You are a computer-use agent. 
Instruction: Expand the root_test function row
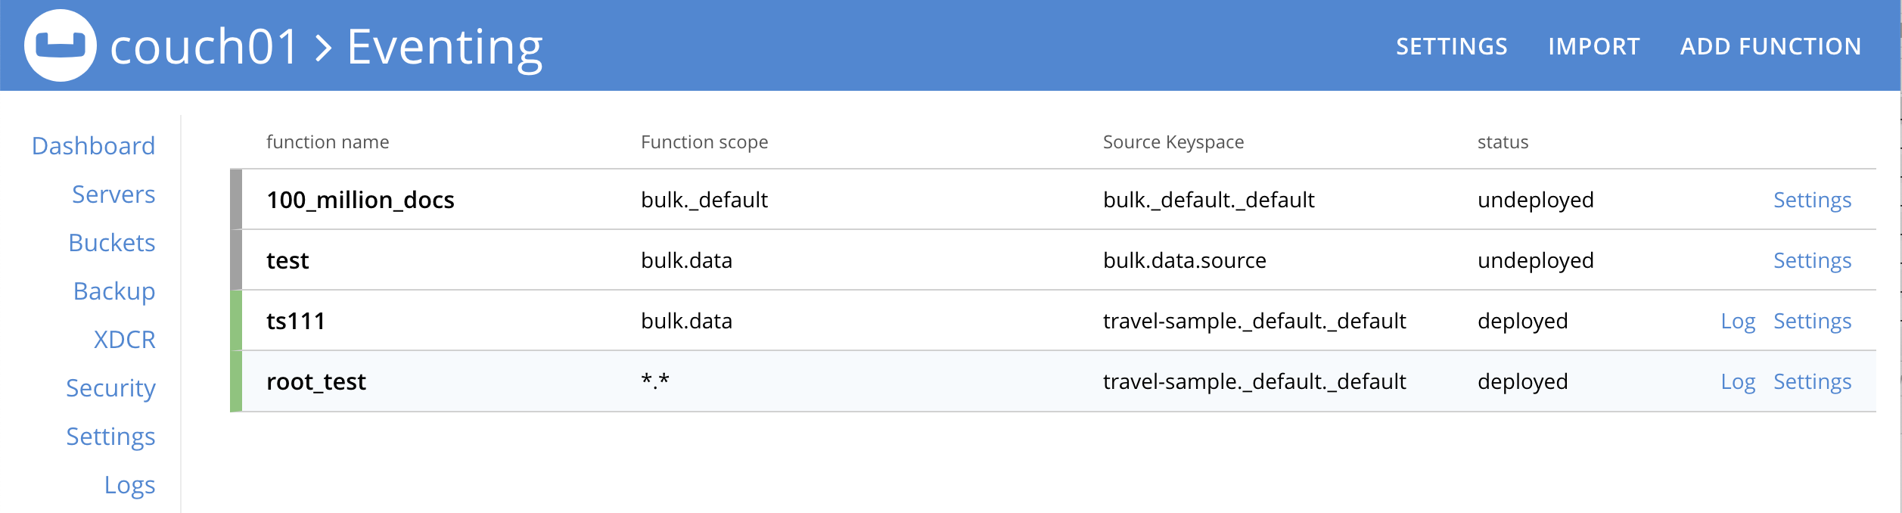(x=315, y=381)
